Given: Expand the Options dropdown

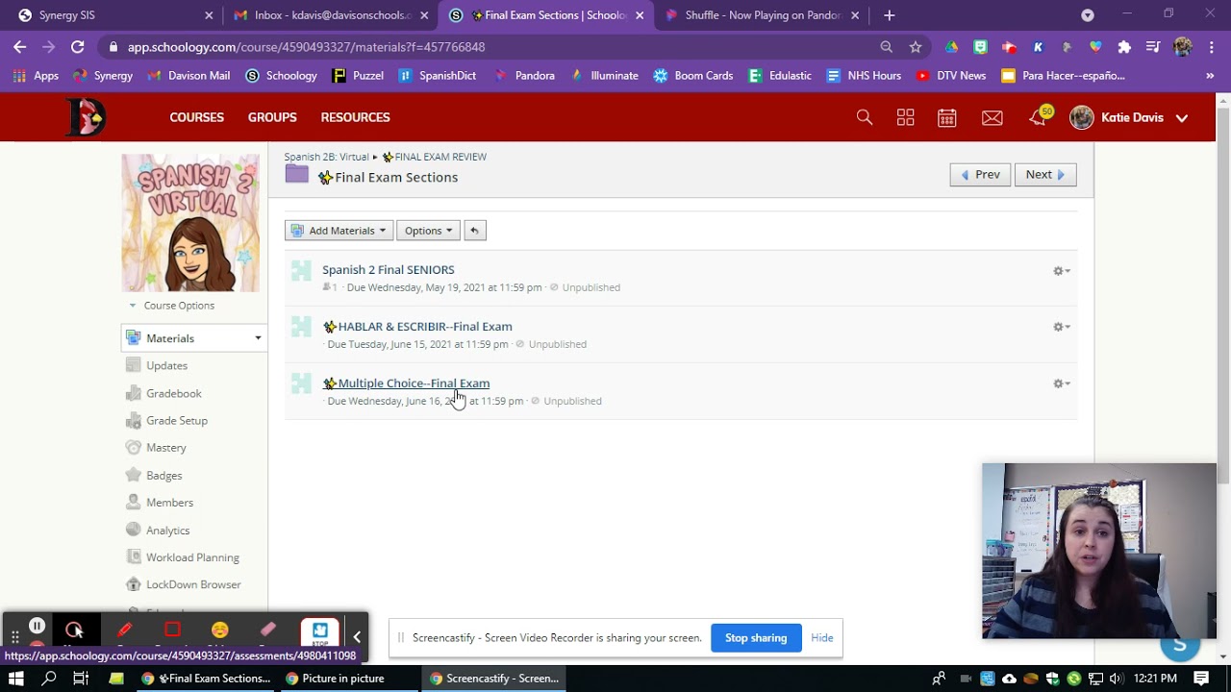Looking at the screenshot, I should click(428, 231).
